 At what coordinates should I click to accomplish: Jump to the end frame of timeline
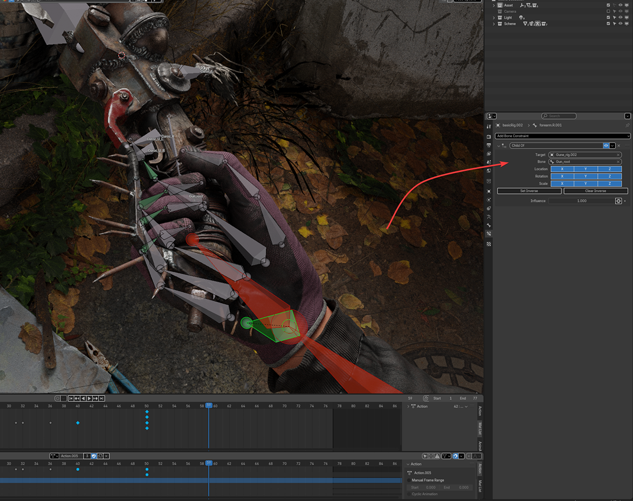[x=102, y=399]
